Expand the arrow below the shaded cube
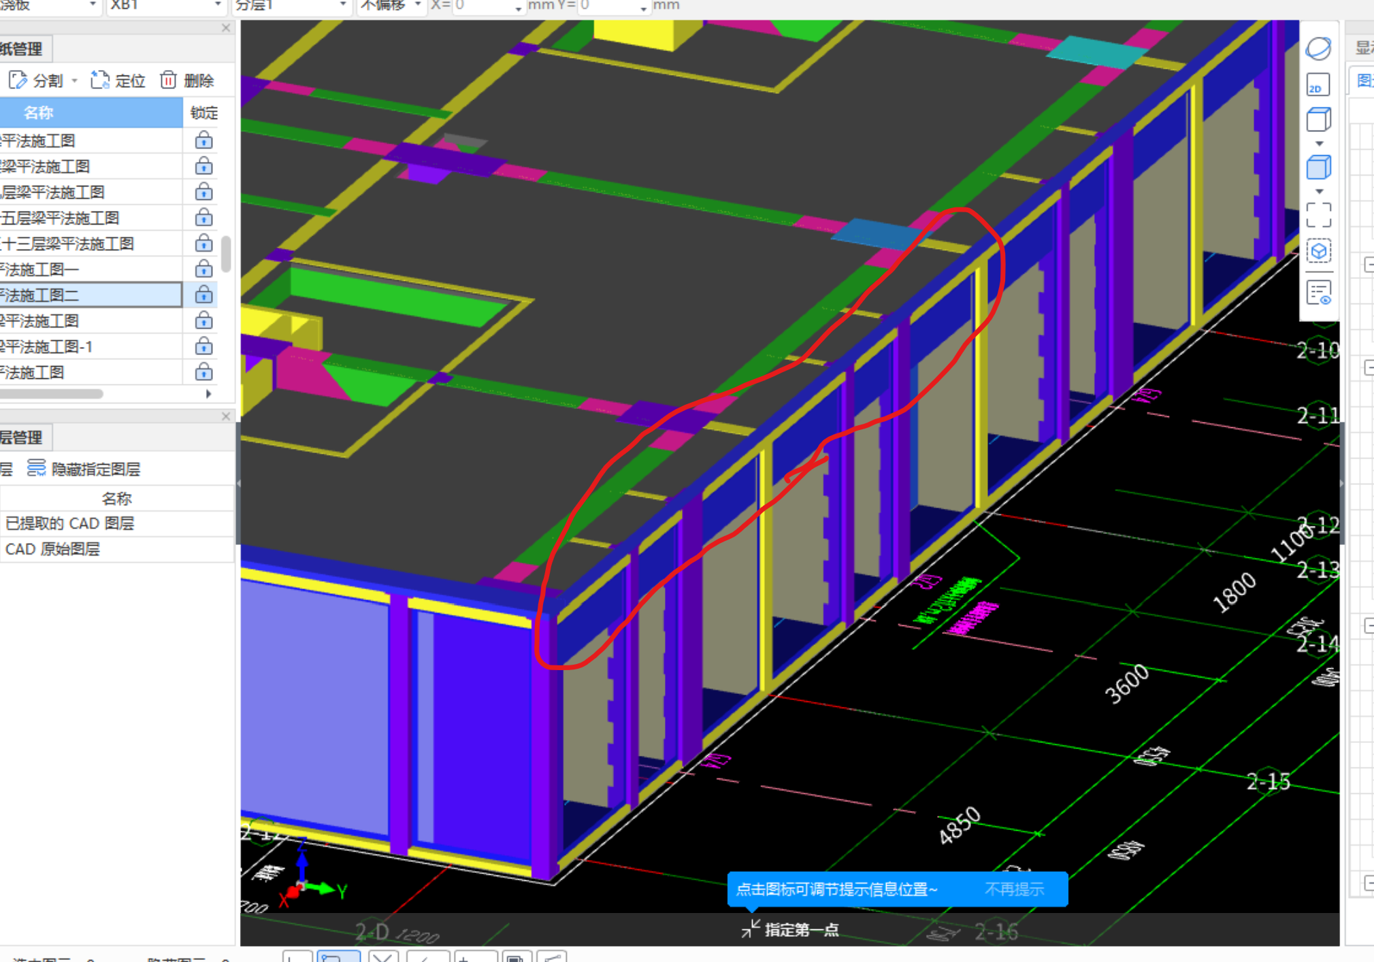Screen dimensions: 1374x962 pyautogui.click(x=1319, y=192)
